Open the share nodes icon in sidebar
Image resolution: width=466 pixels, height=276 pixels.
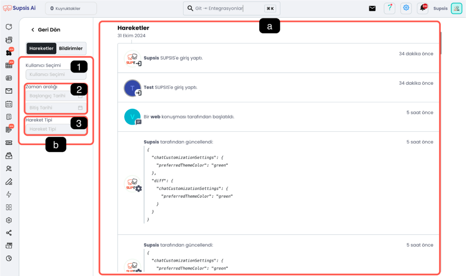tap(9, 233)
